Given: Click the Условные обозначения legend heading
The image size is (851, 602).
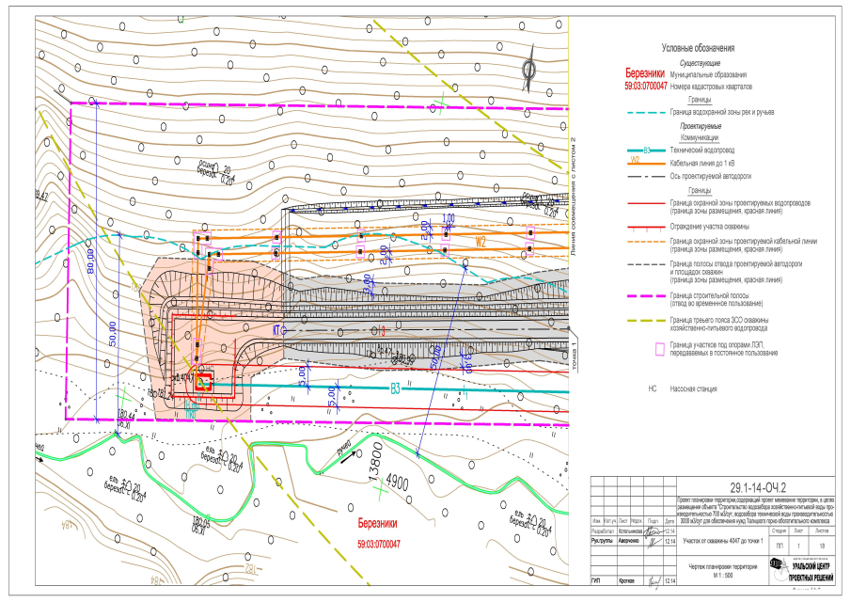Looking at the screenshot, I should click(x=697, y=48).
